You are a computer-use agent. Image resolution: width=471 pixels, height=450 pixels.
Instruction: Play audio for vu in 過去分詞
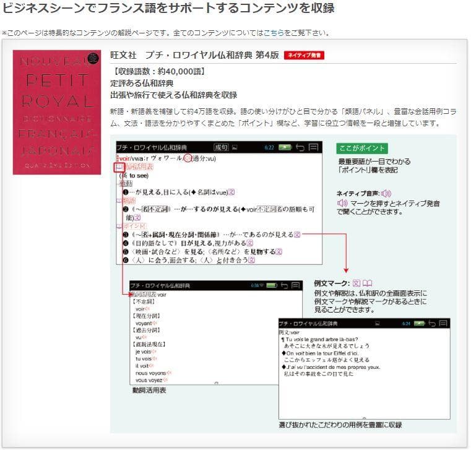144,337
